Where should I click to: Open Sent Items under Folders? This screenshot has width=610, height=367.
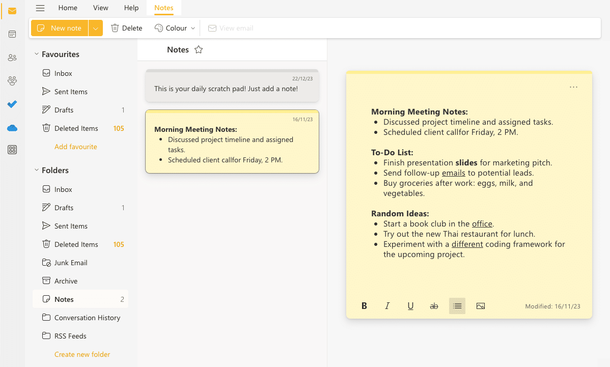point(80,225)
